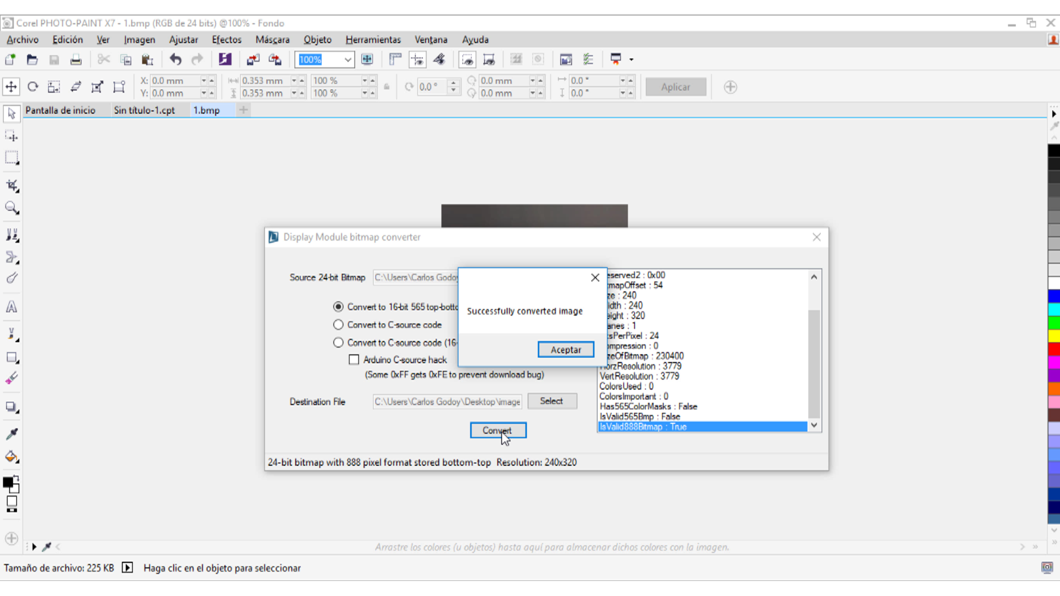1060x596 pixels.
Task: Select Convert to C-source code option
Action: 338,324
